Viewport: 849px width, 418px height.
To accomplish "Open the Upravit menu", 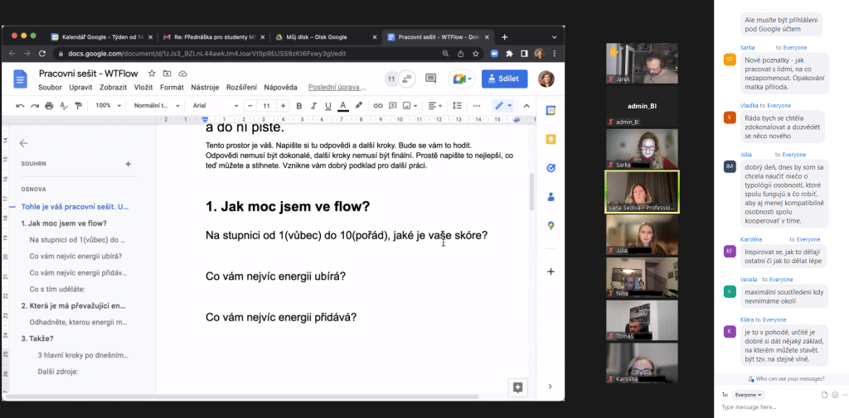I will [x=80, y=87].
